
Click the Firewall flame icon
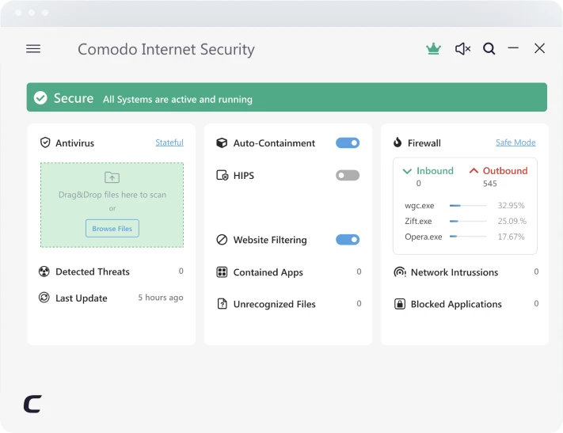point(398,142)
